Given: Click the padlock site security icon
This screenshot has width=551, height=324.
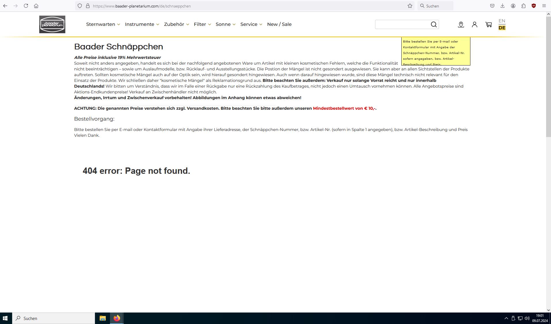Looking at the screenshot, I should tap(88, 6).
